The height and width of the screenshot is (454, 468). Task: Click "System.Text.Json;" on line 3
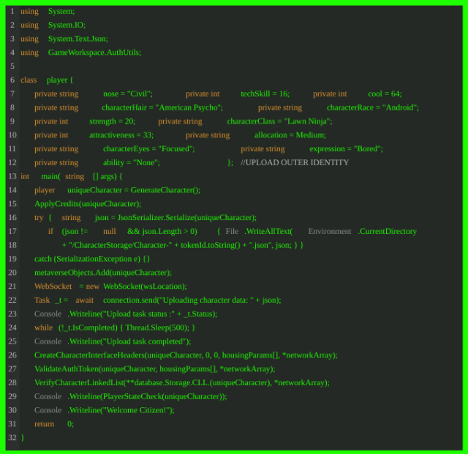78,39
